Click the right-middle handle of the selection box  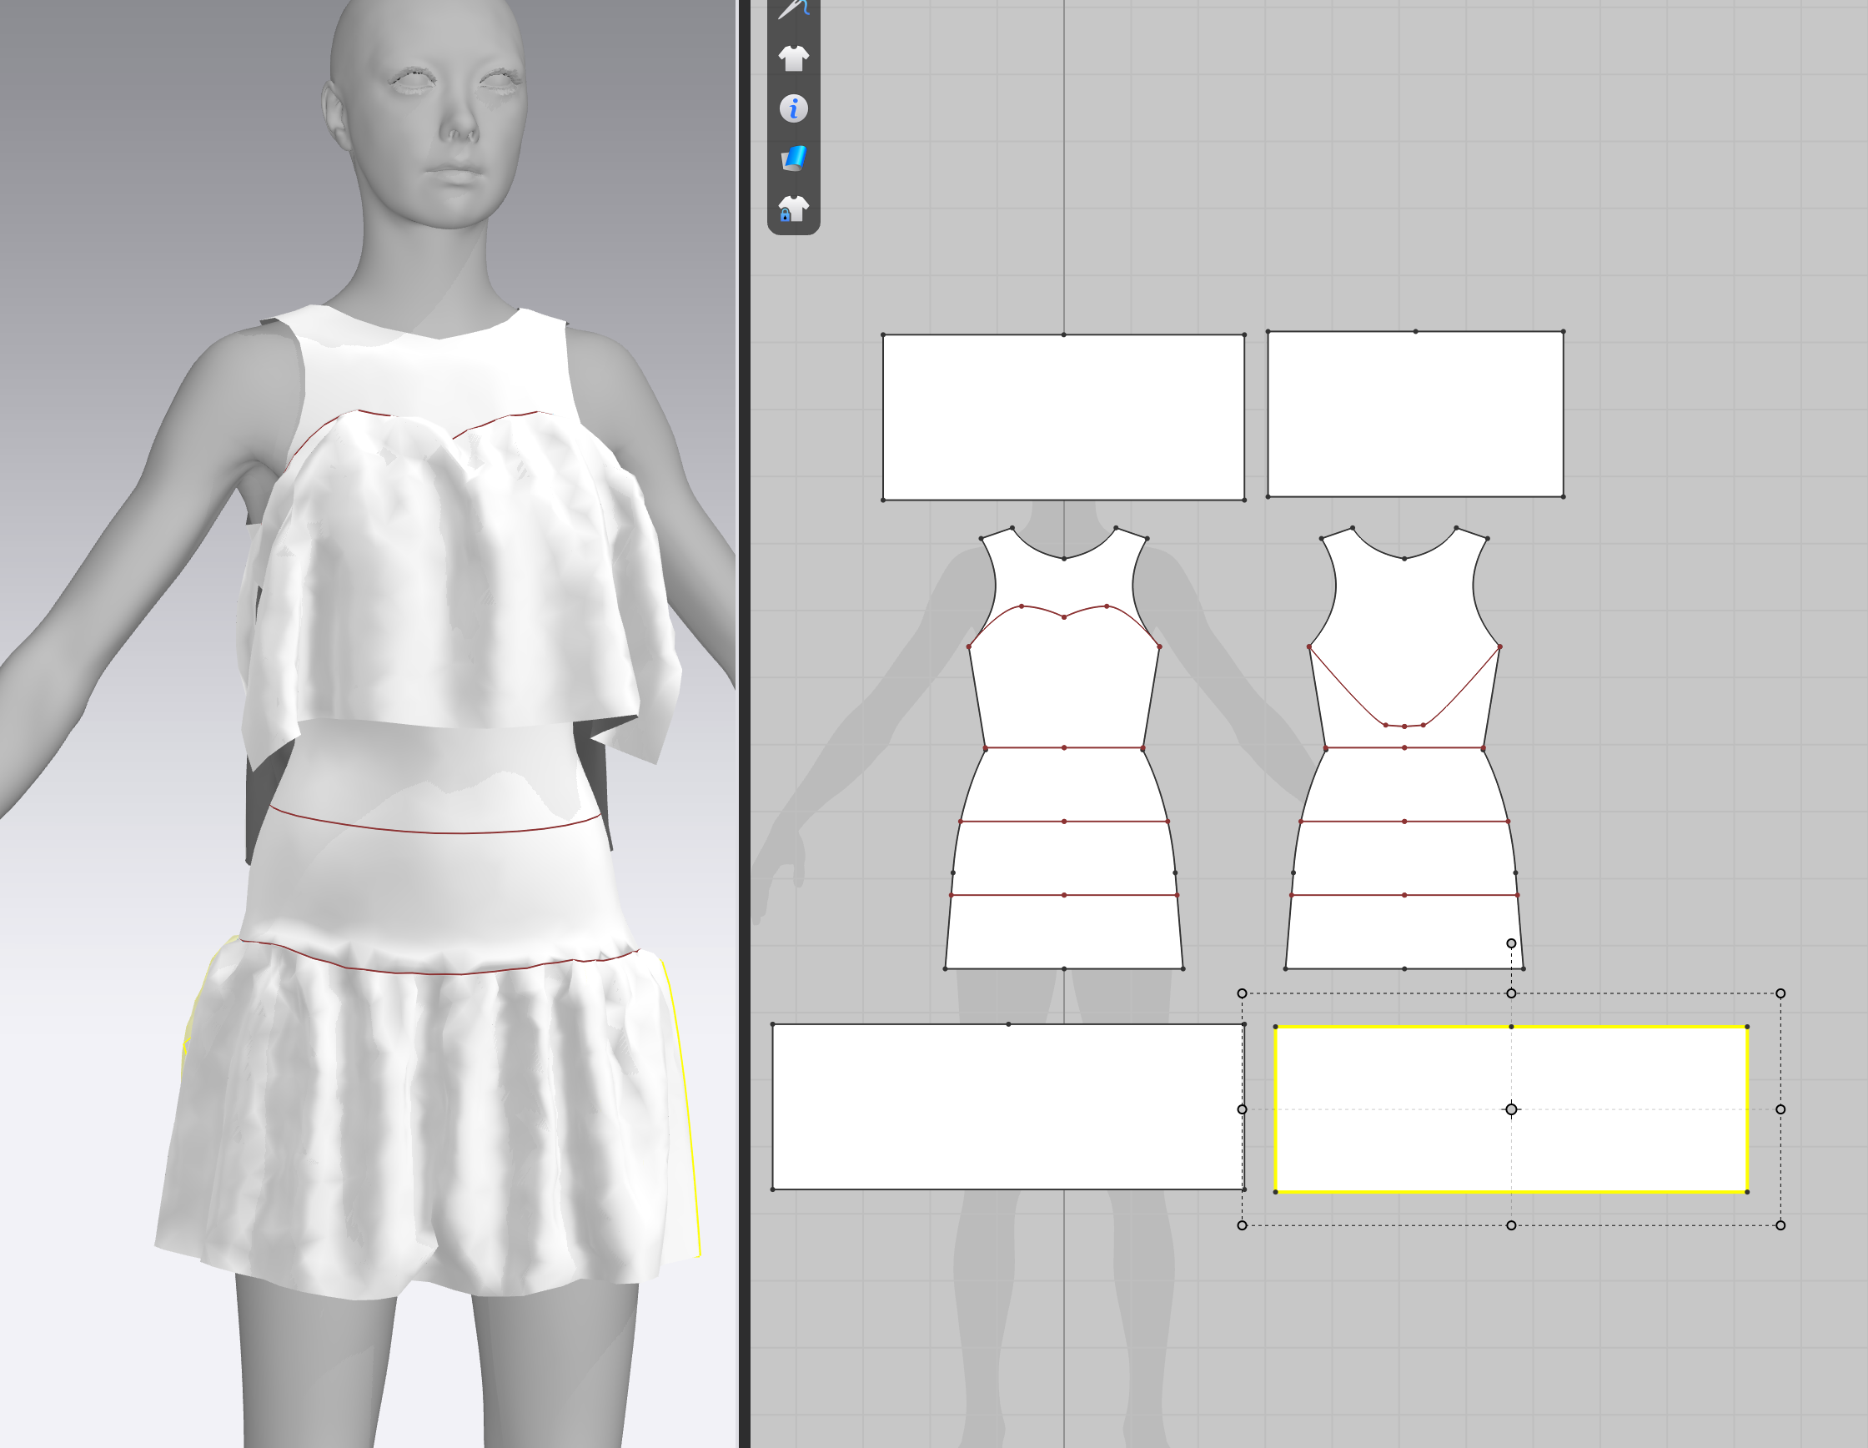[1780, 1109]
